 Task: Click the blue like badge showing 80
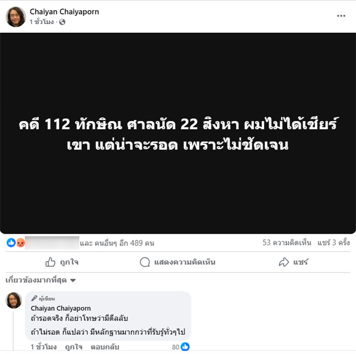[x=185, y=346]
